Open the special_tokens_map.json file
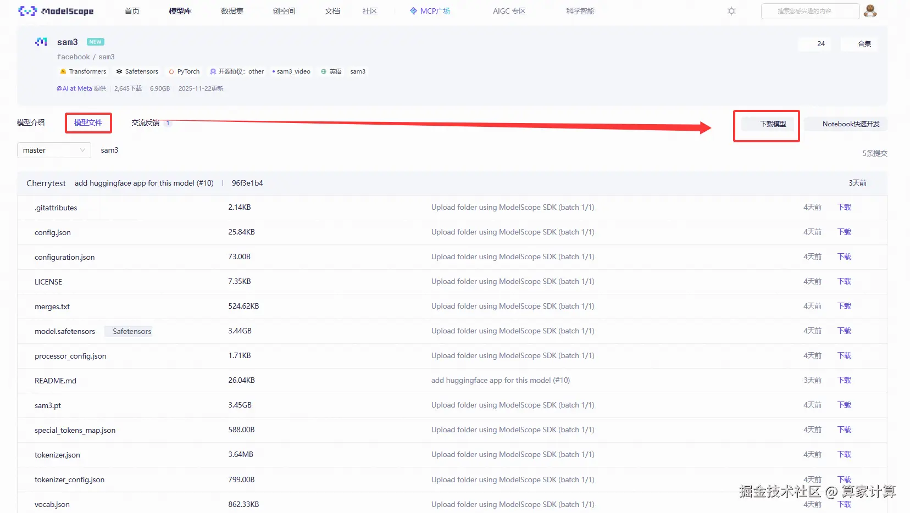 point(75,430)
